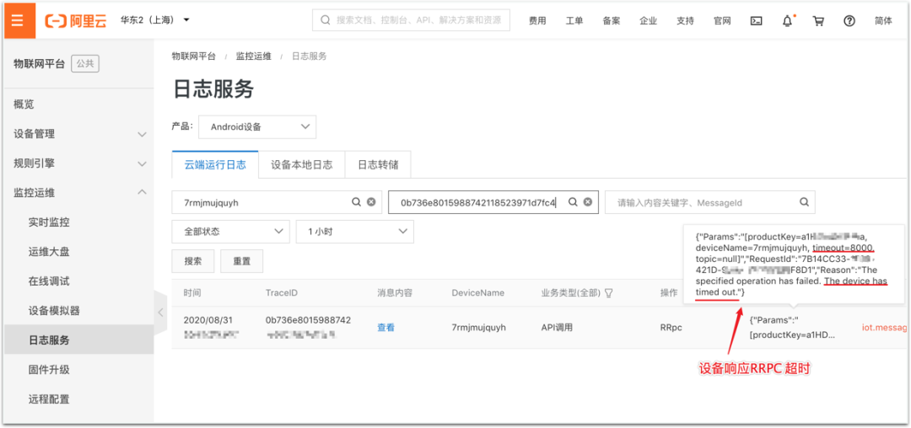
Task: Switch to the 日志转储 tab
Action: [378, 164]
